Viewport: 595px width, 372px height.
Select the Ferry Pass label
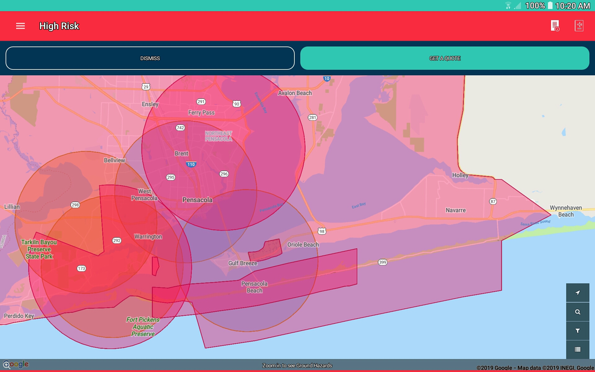click(201, 113)
